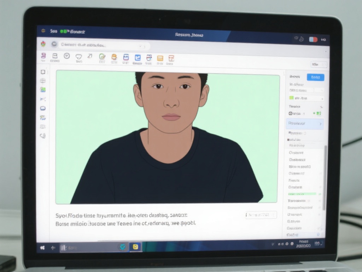
Task: Click the outlined button below the portrait
Action: click(261, 215)
